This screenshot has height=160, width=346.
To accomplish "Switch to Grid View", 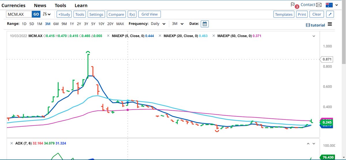I will pyautogui.click(x=150, y=14).
